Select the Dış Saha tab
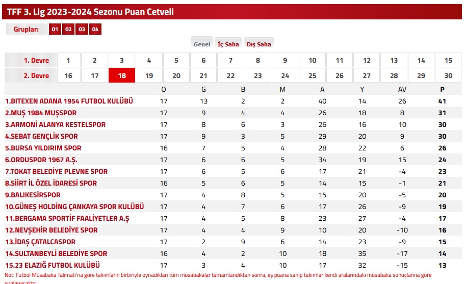The height and width of the screenshot is (284, 464). click(259, 44)
